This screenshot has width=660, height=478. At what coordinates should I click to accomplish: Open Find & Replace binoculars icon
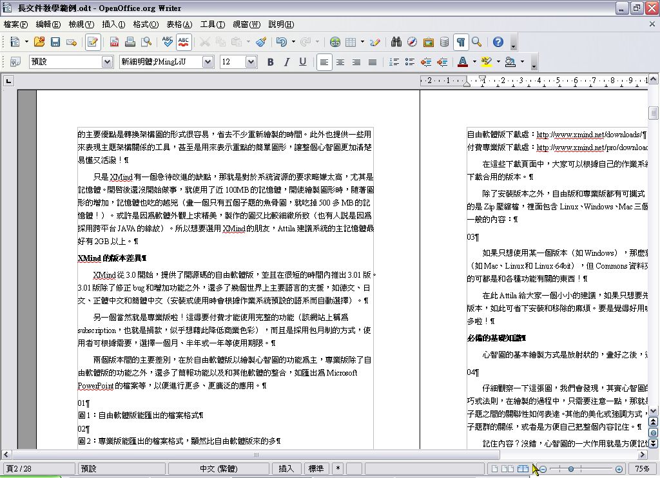[396, 42]
